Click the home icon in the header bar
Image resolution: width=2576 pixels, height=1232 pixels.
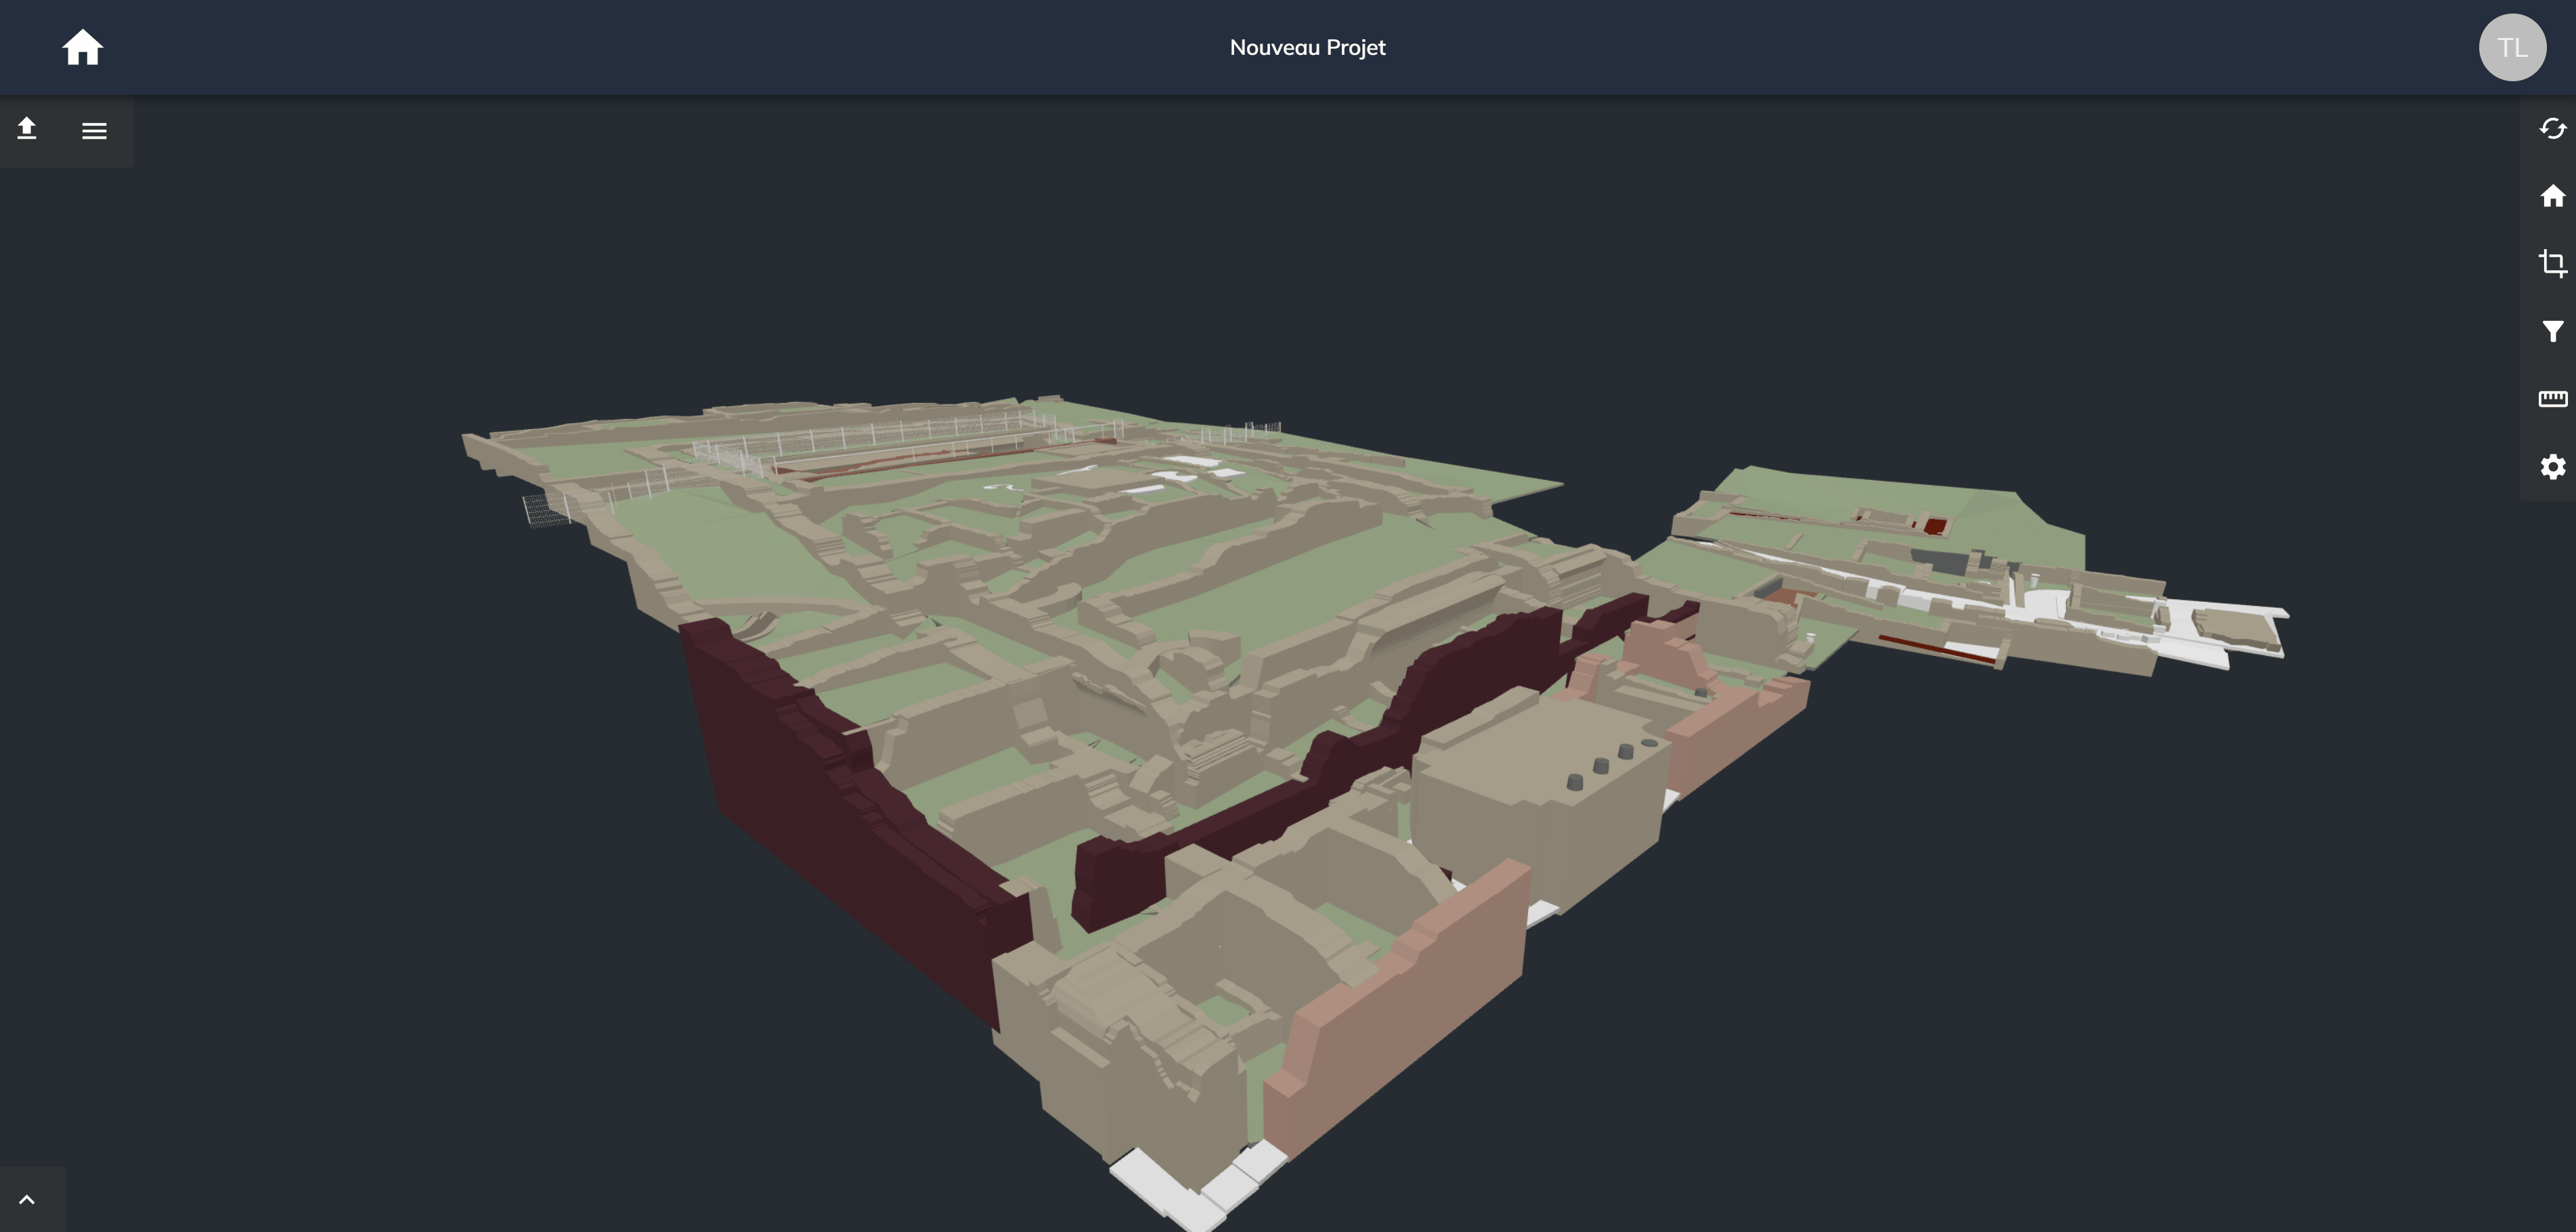click(x=82, y=47)
